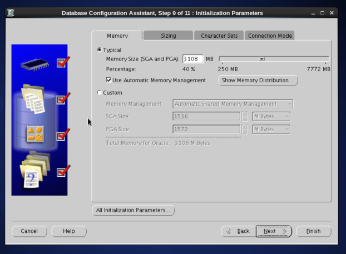Click the memory size slider thumb
Viewport: 346px width, 254px height.
[261, 59]
